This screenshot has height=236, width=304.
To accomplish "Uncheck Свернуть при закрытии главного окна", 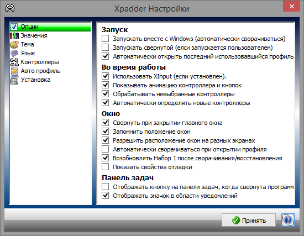I will (105, 123).
